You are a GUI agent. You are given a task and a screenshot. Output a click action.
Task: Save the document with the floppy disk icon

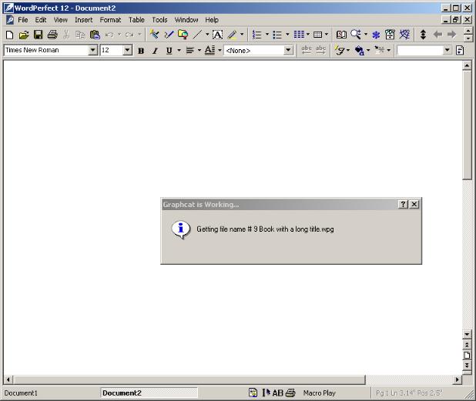tap(38, 35)
